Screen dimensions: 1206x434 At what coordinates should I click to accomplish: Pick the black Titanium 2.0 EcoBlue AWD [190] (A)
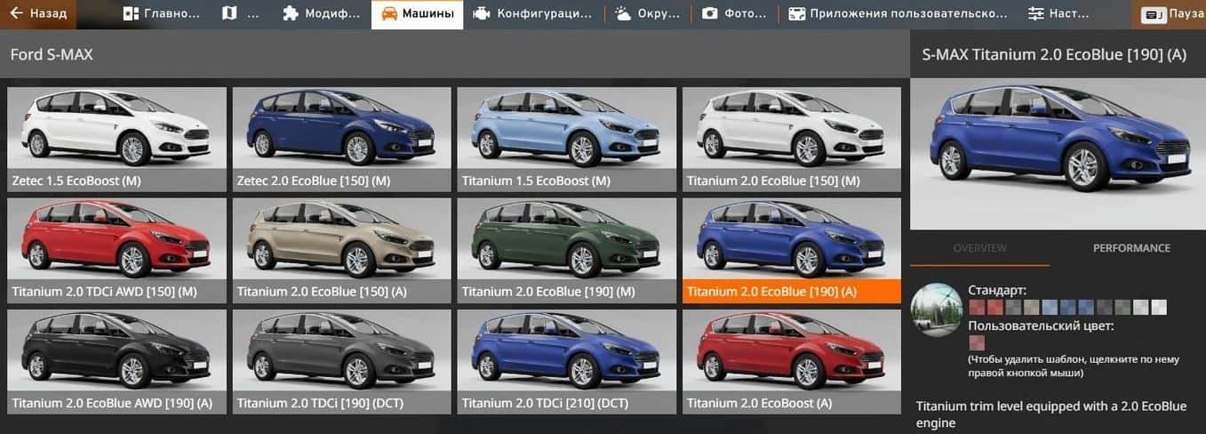[116, 361]
